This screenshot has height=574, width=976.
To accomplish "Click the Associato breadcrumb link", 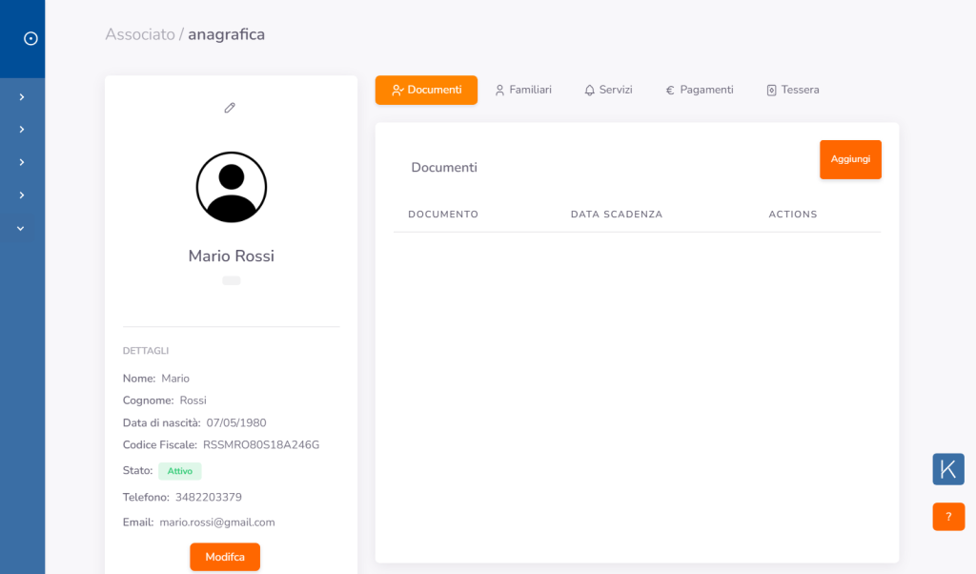I will (139, 34).
